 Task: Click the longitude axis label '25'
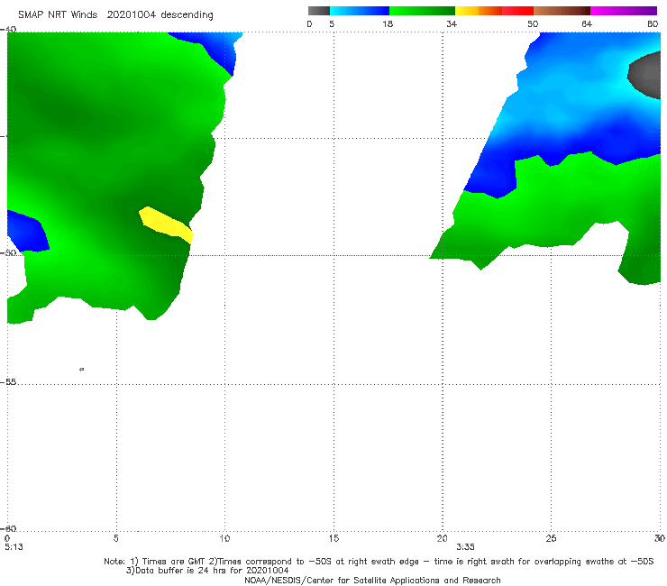[551, 539]
